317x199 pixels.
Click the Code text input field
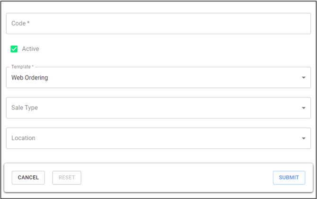(x=158, y=24)
